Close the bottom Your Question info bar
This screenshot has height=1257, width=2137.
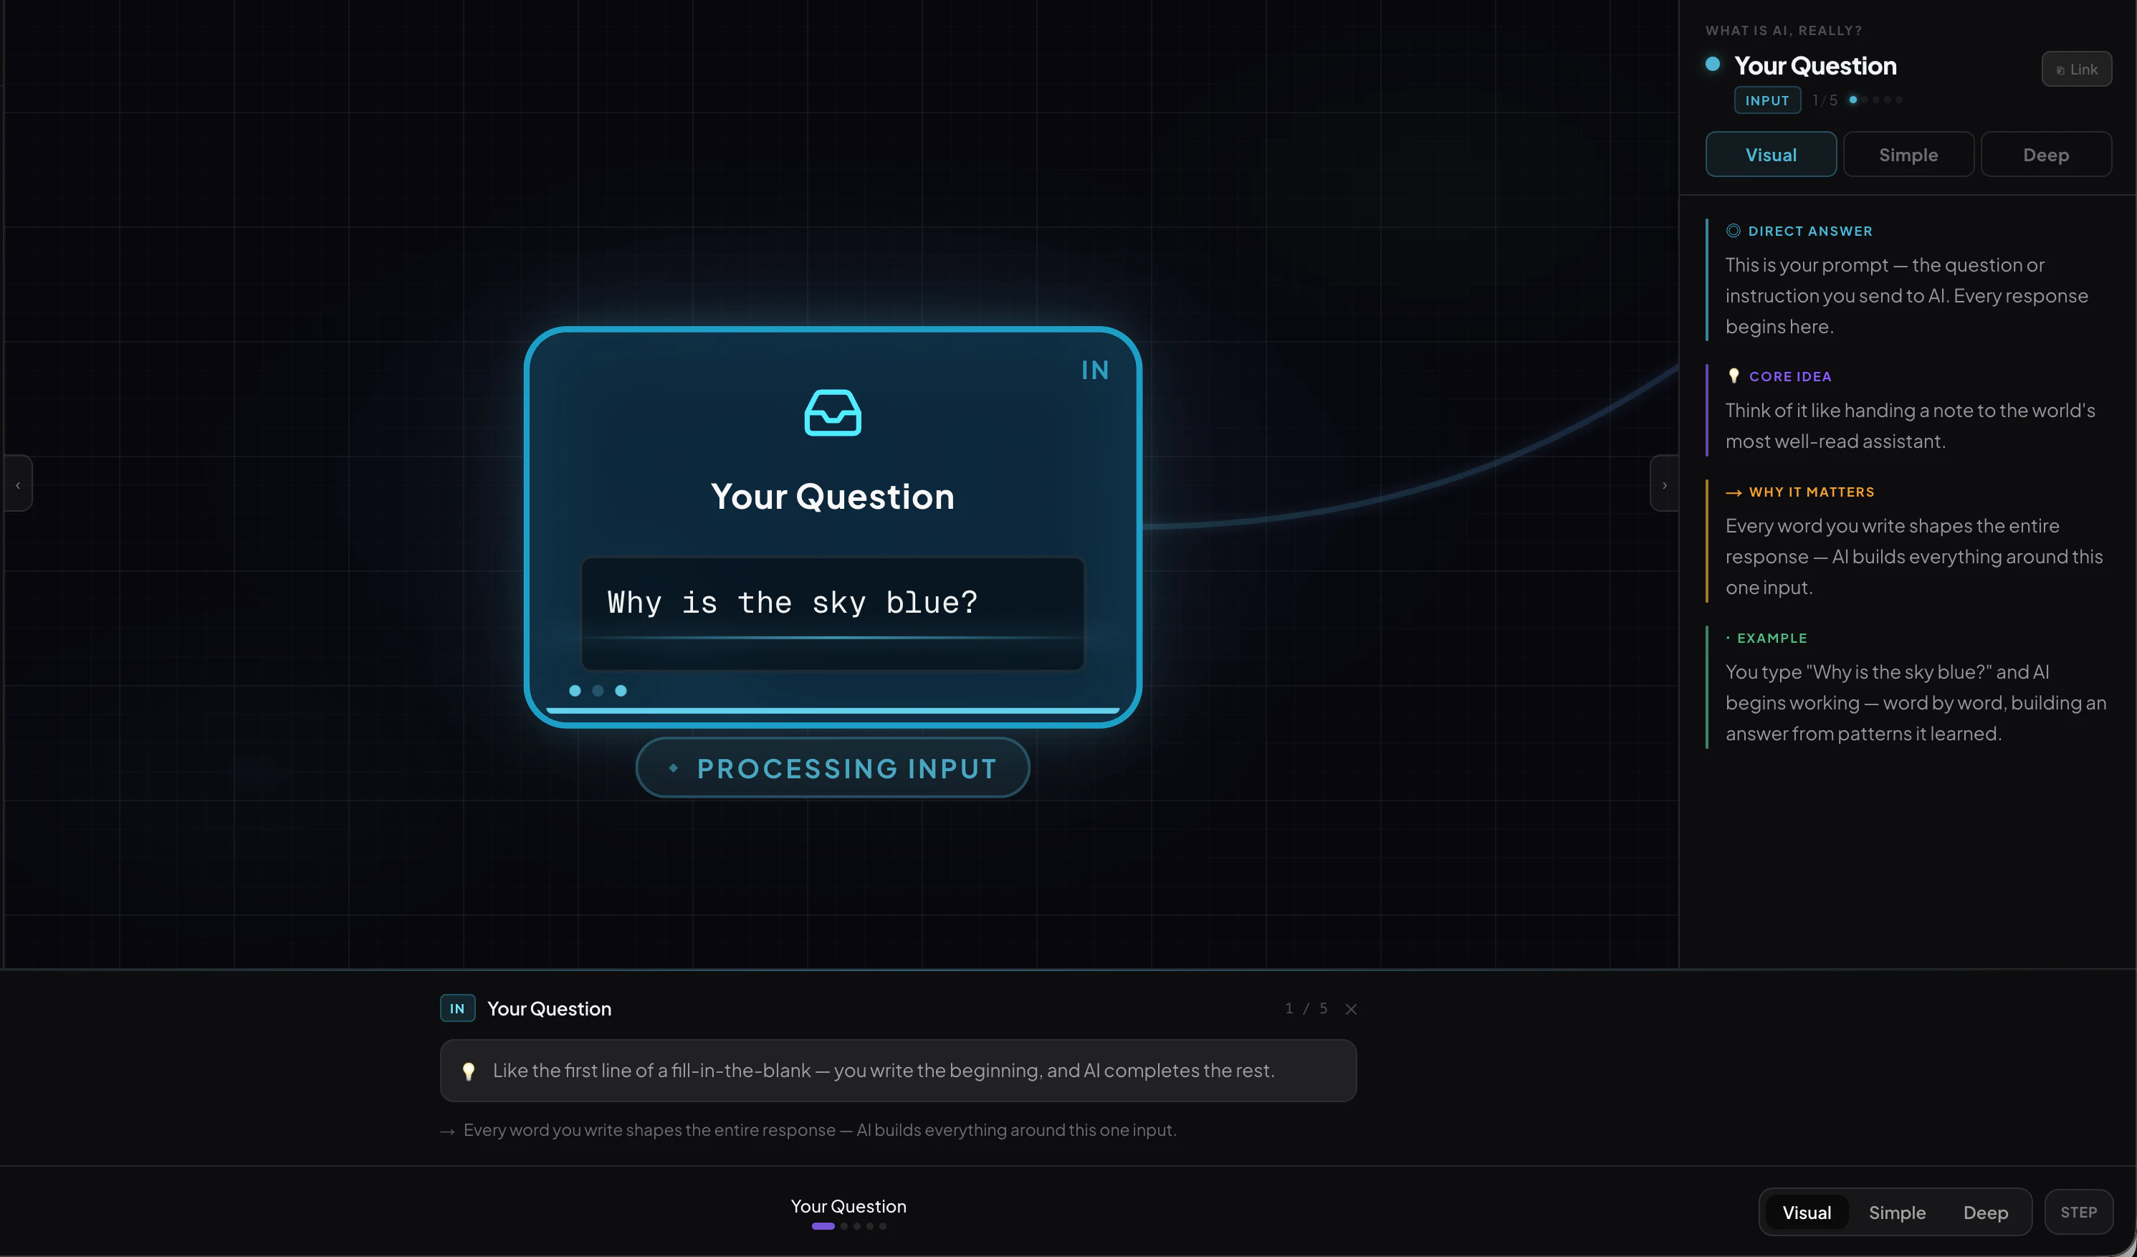tap(1351, 1009)
